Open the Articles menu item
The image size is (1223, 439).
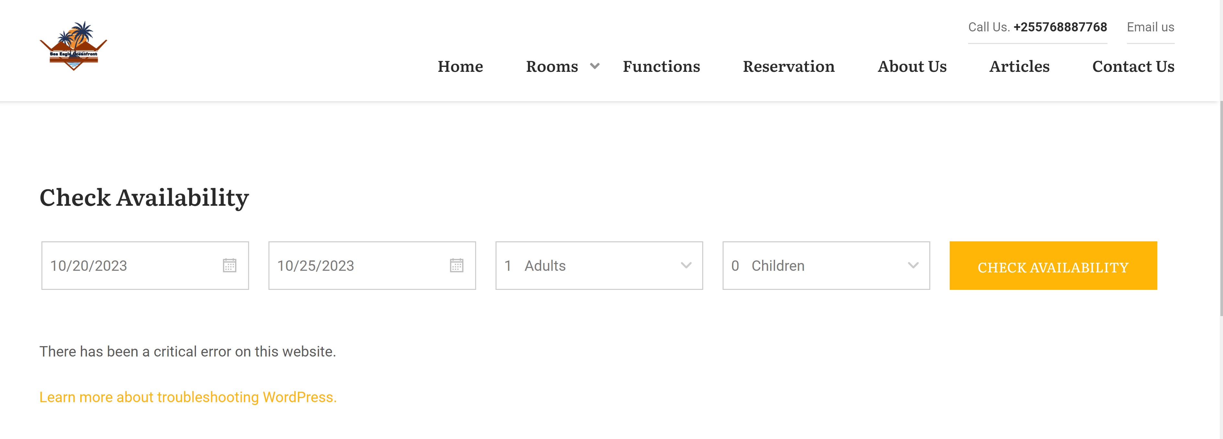coord(1019,66)
